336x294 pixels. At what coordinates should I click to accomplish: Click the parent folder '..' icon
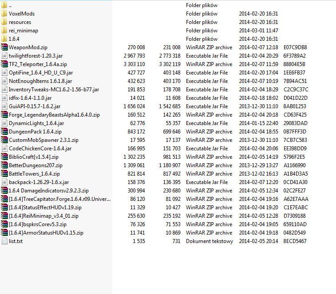click(x=4, y=5)
